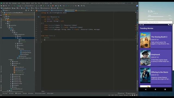Click the Undo arrow in toolbar
Viewport: 174px width, 98px height.
(x=76, y=6)
